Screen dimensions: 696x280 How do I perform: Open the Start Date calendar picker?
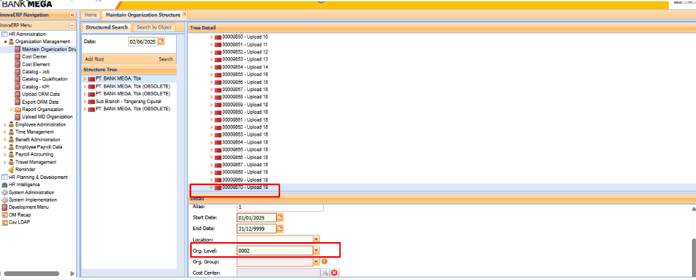point(280,217)
